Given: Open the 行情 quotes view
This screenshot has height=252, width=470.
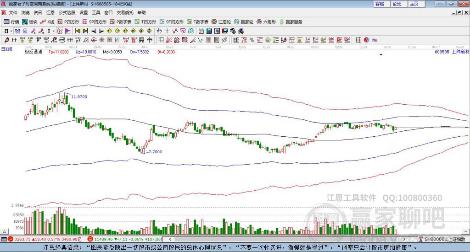Looking at the screenshot, I should pos(11,22).
